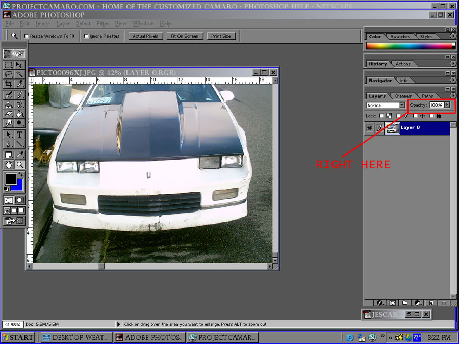Click the delete layer trash icon

tap(444, 303)
